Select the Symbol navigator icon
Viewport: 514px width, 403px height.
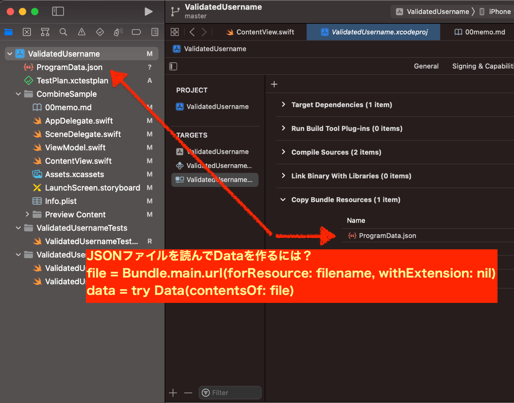click(45, 32)
